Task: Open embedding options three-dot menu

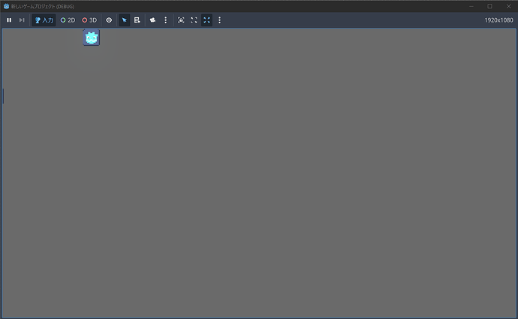Action: pyautogui.click(x=219, y=20)
